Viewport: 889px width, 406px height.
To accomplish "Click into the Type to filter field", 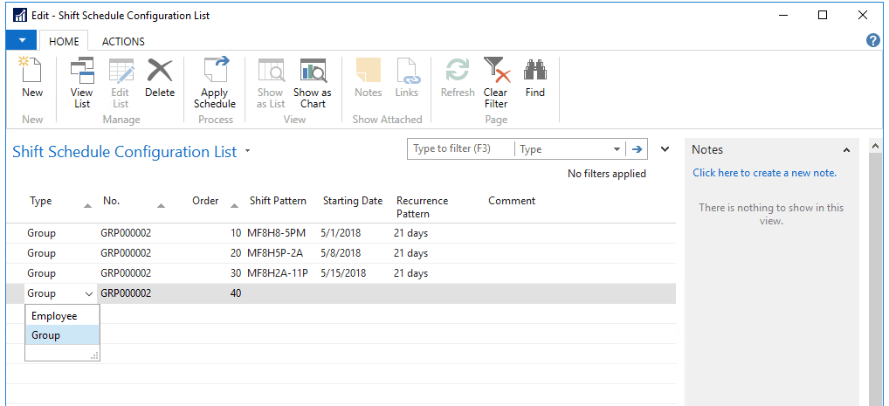I will [460, 149].
